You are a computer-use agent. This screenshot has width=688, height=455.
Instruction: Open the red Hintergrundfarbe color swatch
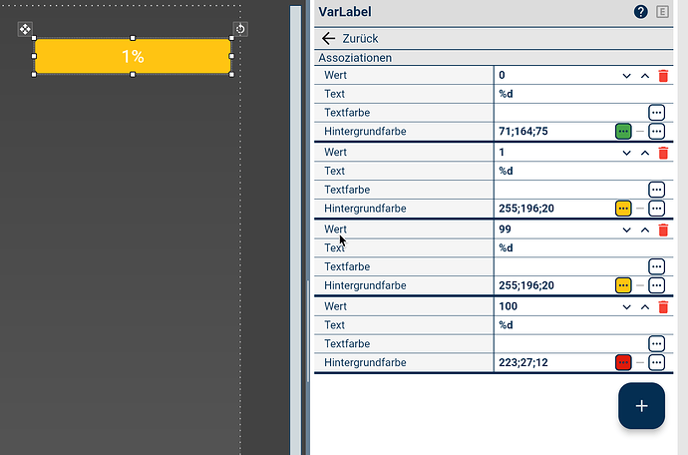click(x=623, y=362)
